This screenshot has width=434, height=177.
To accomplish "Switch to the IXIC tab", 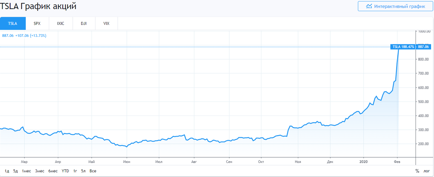I will pos(61,23).
